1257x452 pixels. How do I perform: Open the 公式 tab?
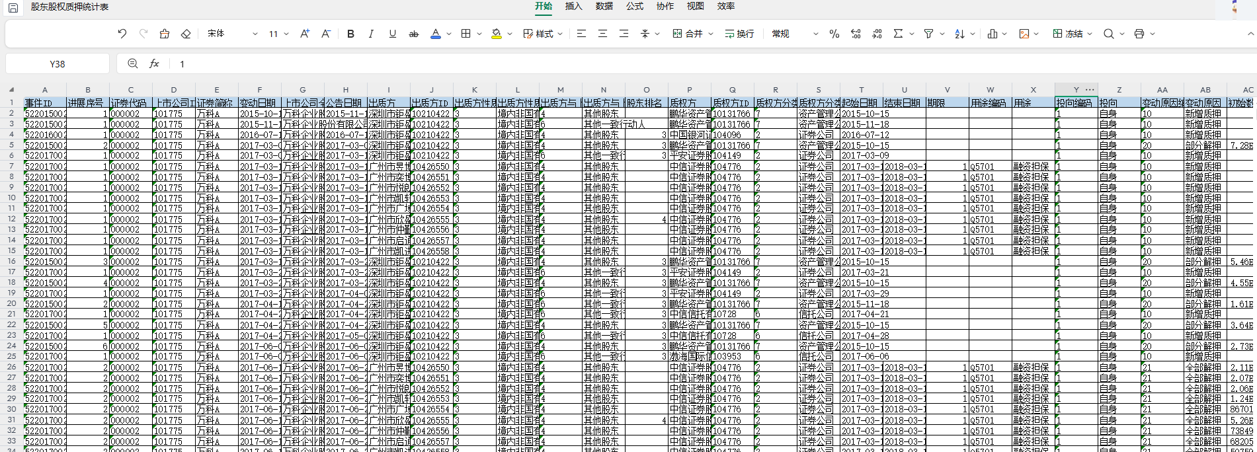[x=634, y=7]
